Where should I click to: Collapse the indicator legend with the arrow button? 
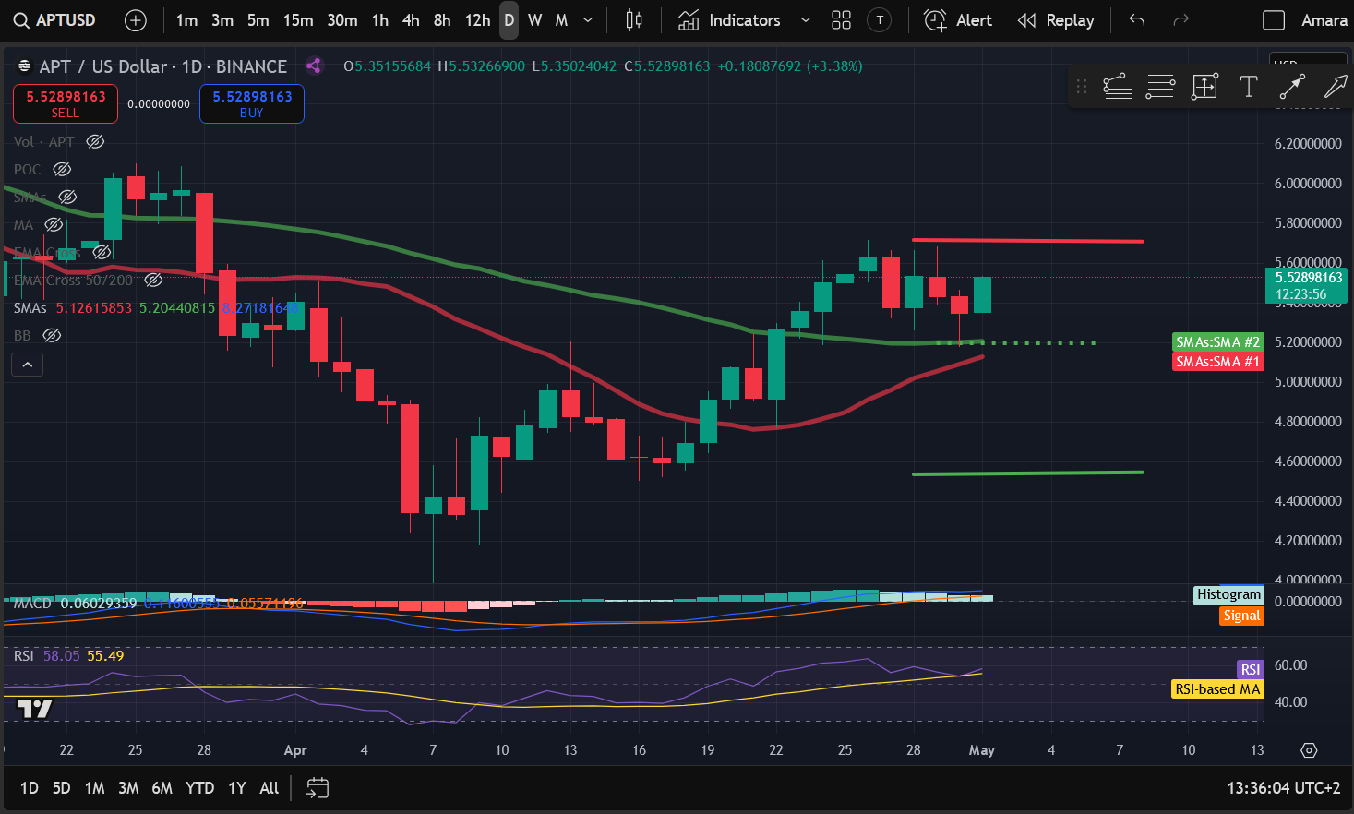(x=27, y=364)
